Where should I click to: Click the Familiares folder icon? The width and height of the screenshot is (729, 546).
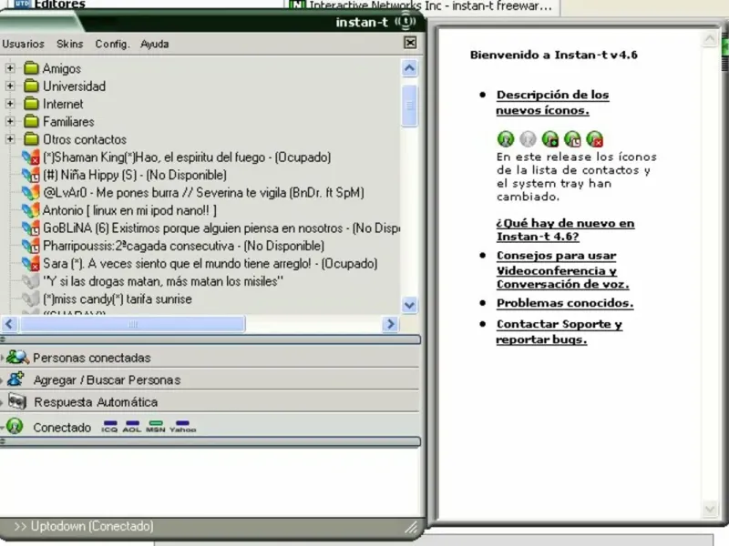pos(31,121)
